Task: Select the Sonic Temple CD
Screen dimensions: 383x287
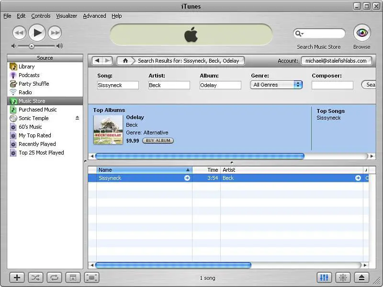Action: pyautogui.click(x=45, y=118)
